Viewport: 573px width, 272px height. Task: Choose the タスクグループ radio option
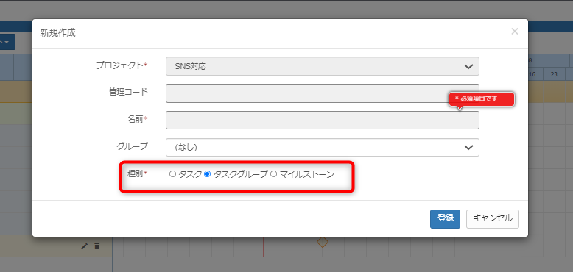tap(207, 174)
